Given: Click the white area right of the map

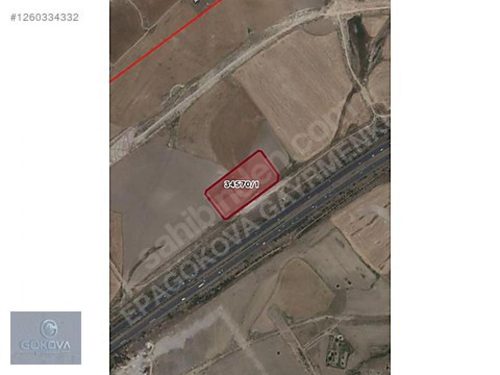Looking at the screenshot, I should [445, 187].
